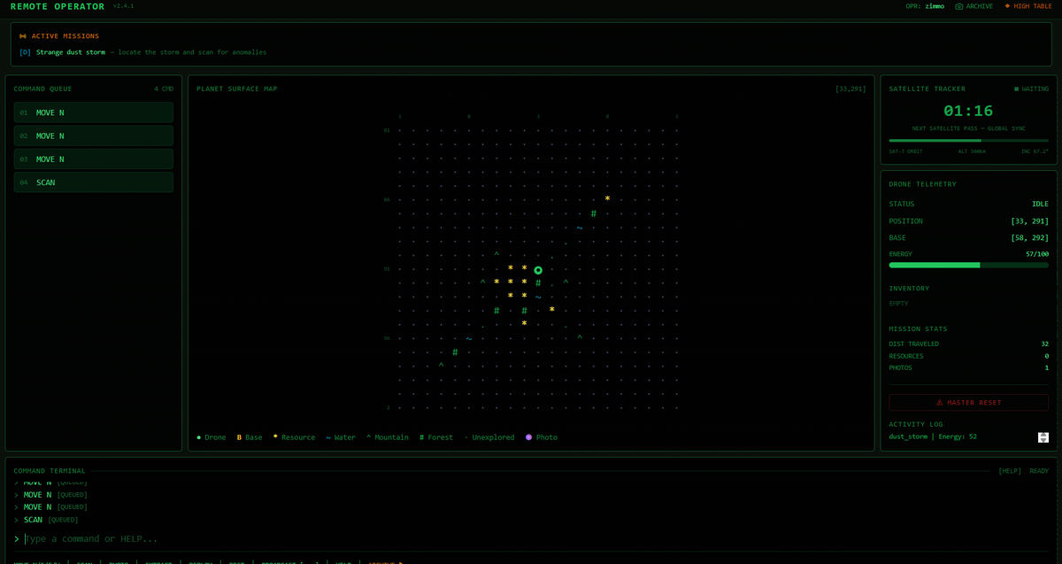Click the WAITING satellite status indicator
Image resolution: width=1062 pixels, height=564 pixels.
point(1032,89)
